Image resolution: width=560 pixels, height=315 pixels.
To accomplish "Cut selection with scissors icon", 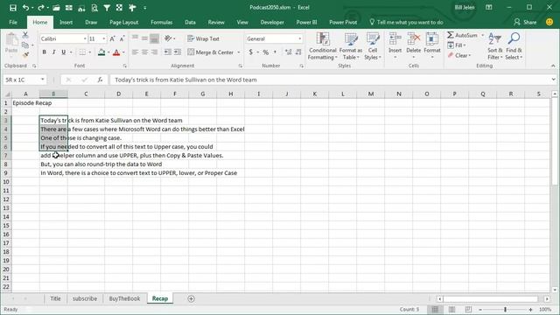I will point(25,35).
